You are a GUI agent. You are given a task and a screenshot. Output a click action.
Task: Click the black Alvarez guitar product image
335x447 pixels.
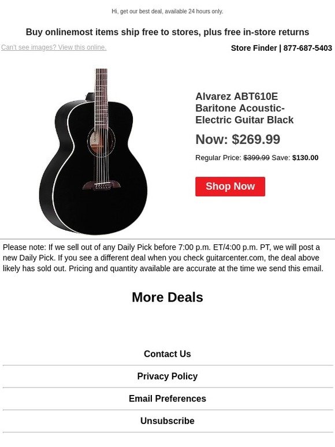pos(94,152)
